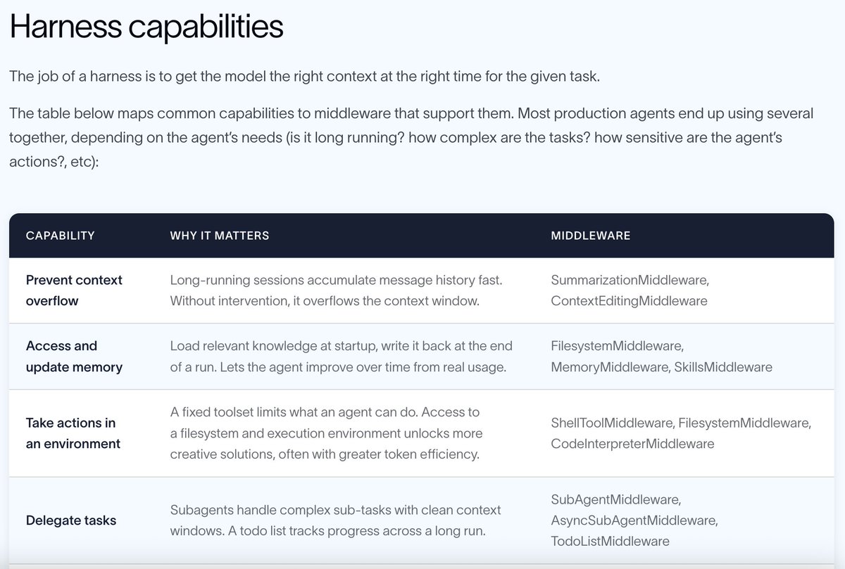Select the CAPABILITY column header
The image size is (845, 569).
60,236
